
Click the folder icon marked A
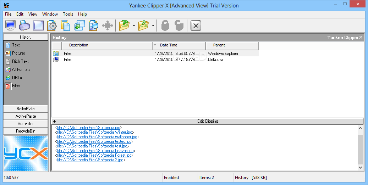[x=144, y=25]
